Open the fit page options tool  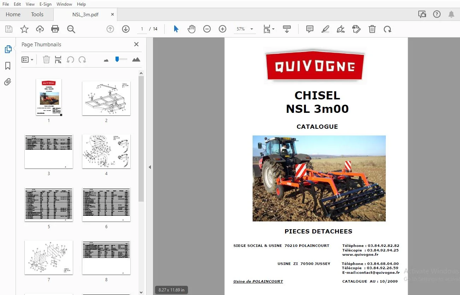(267, 29)
